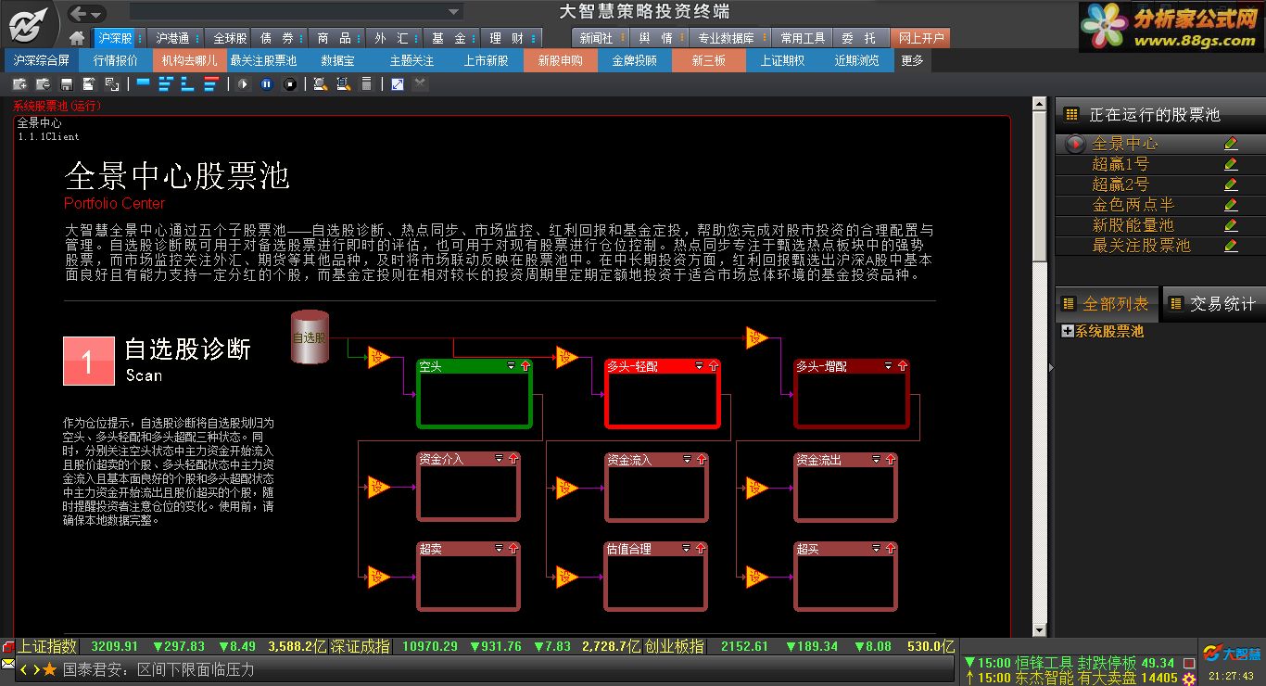Screen dimensions: 1266x686
Task: Click the cascade windows toolbar icon
Action: pyautogui.click(x=112, y=84)
